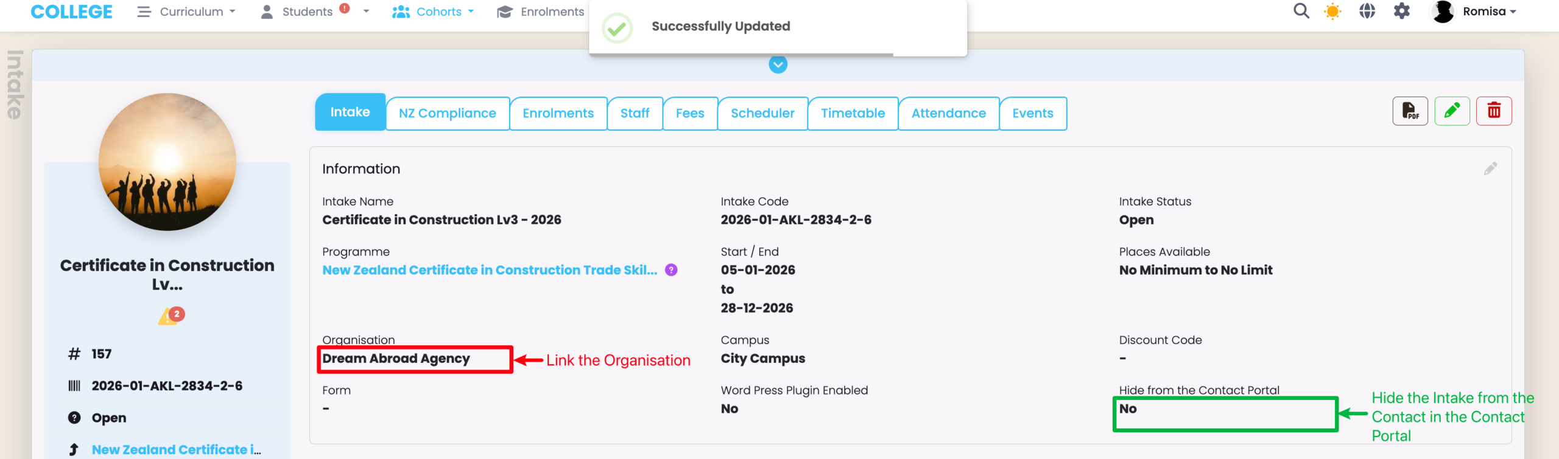Expand the blue chevron down circle
The width and height of the screenshot is (1559, 459).
[778, 64]
